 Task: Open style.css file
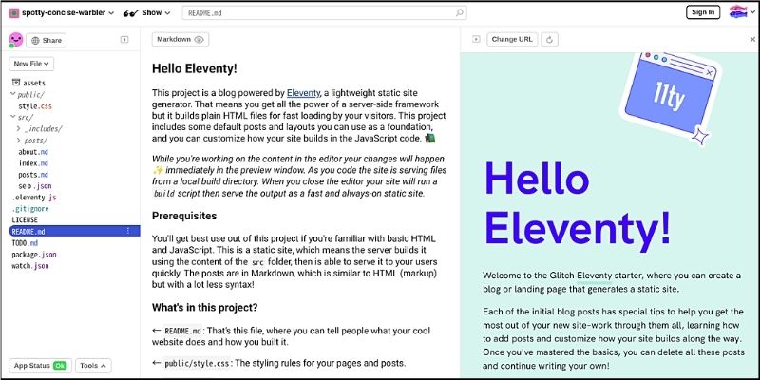pyautogui.click(x=35, y=106)
